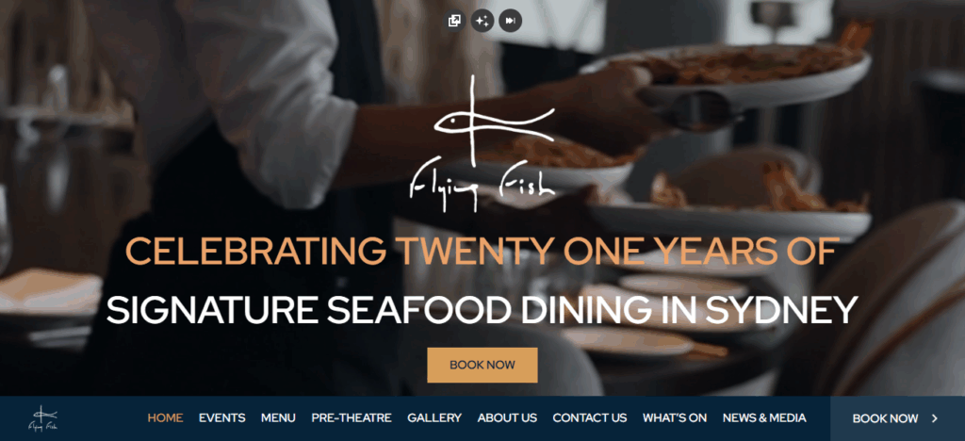Open the MENU nav link
965x441 pixels.
278,418
